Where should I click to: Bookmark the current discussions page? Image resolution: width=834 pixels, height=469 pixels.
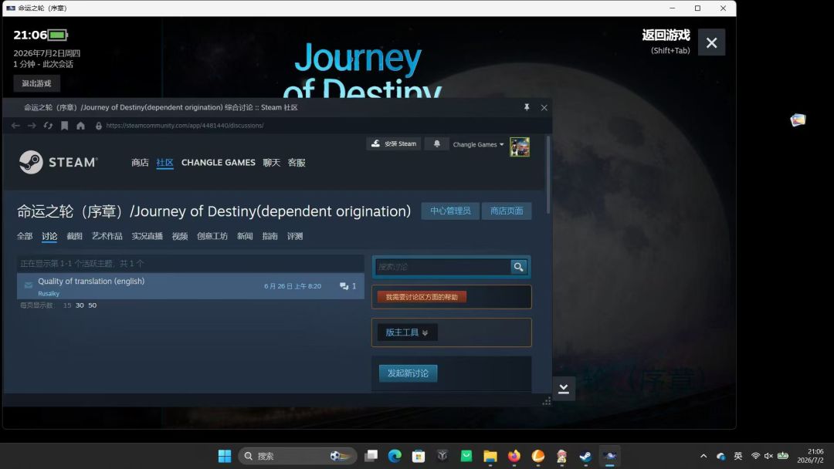point(64,126)
